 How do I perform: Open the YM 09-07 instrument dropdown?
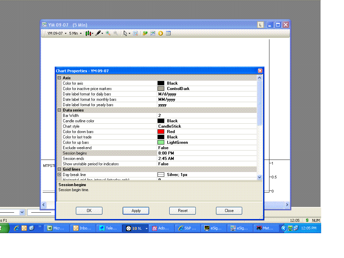tap(57, 33)
